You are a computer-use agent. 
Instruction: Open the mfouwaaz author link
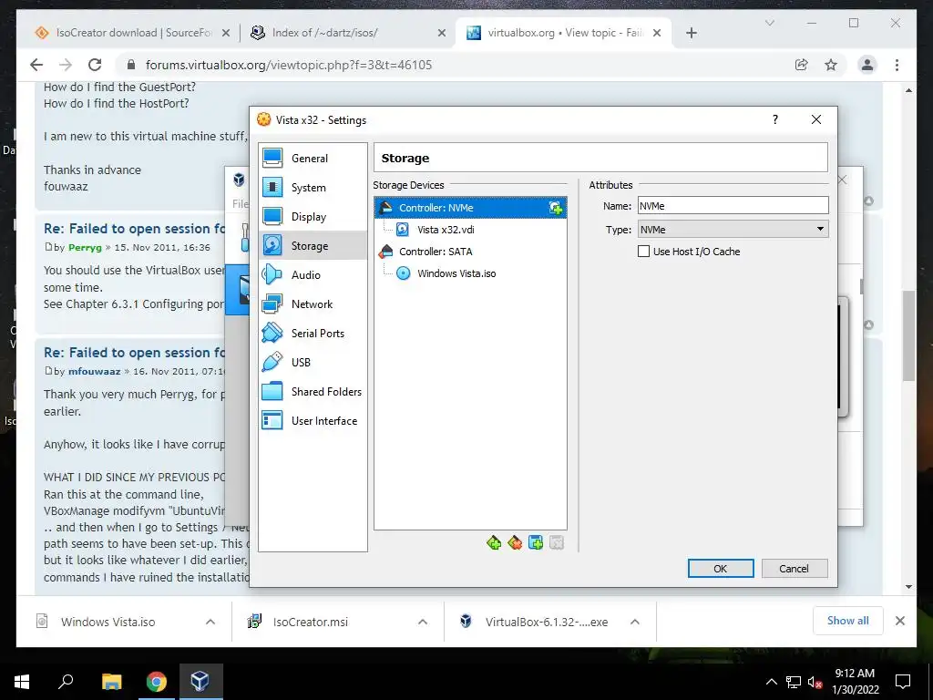[x=94, y=371]
